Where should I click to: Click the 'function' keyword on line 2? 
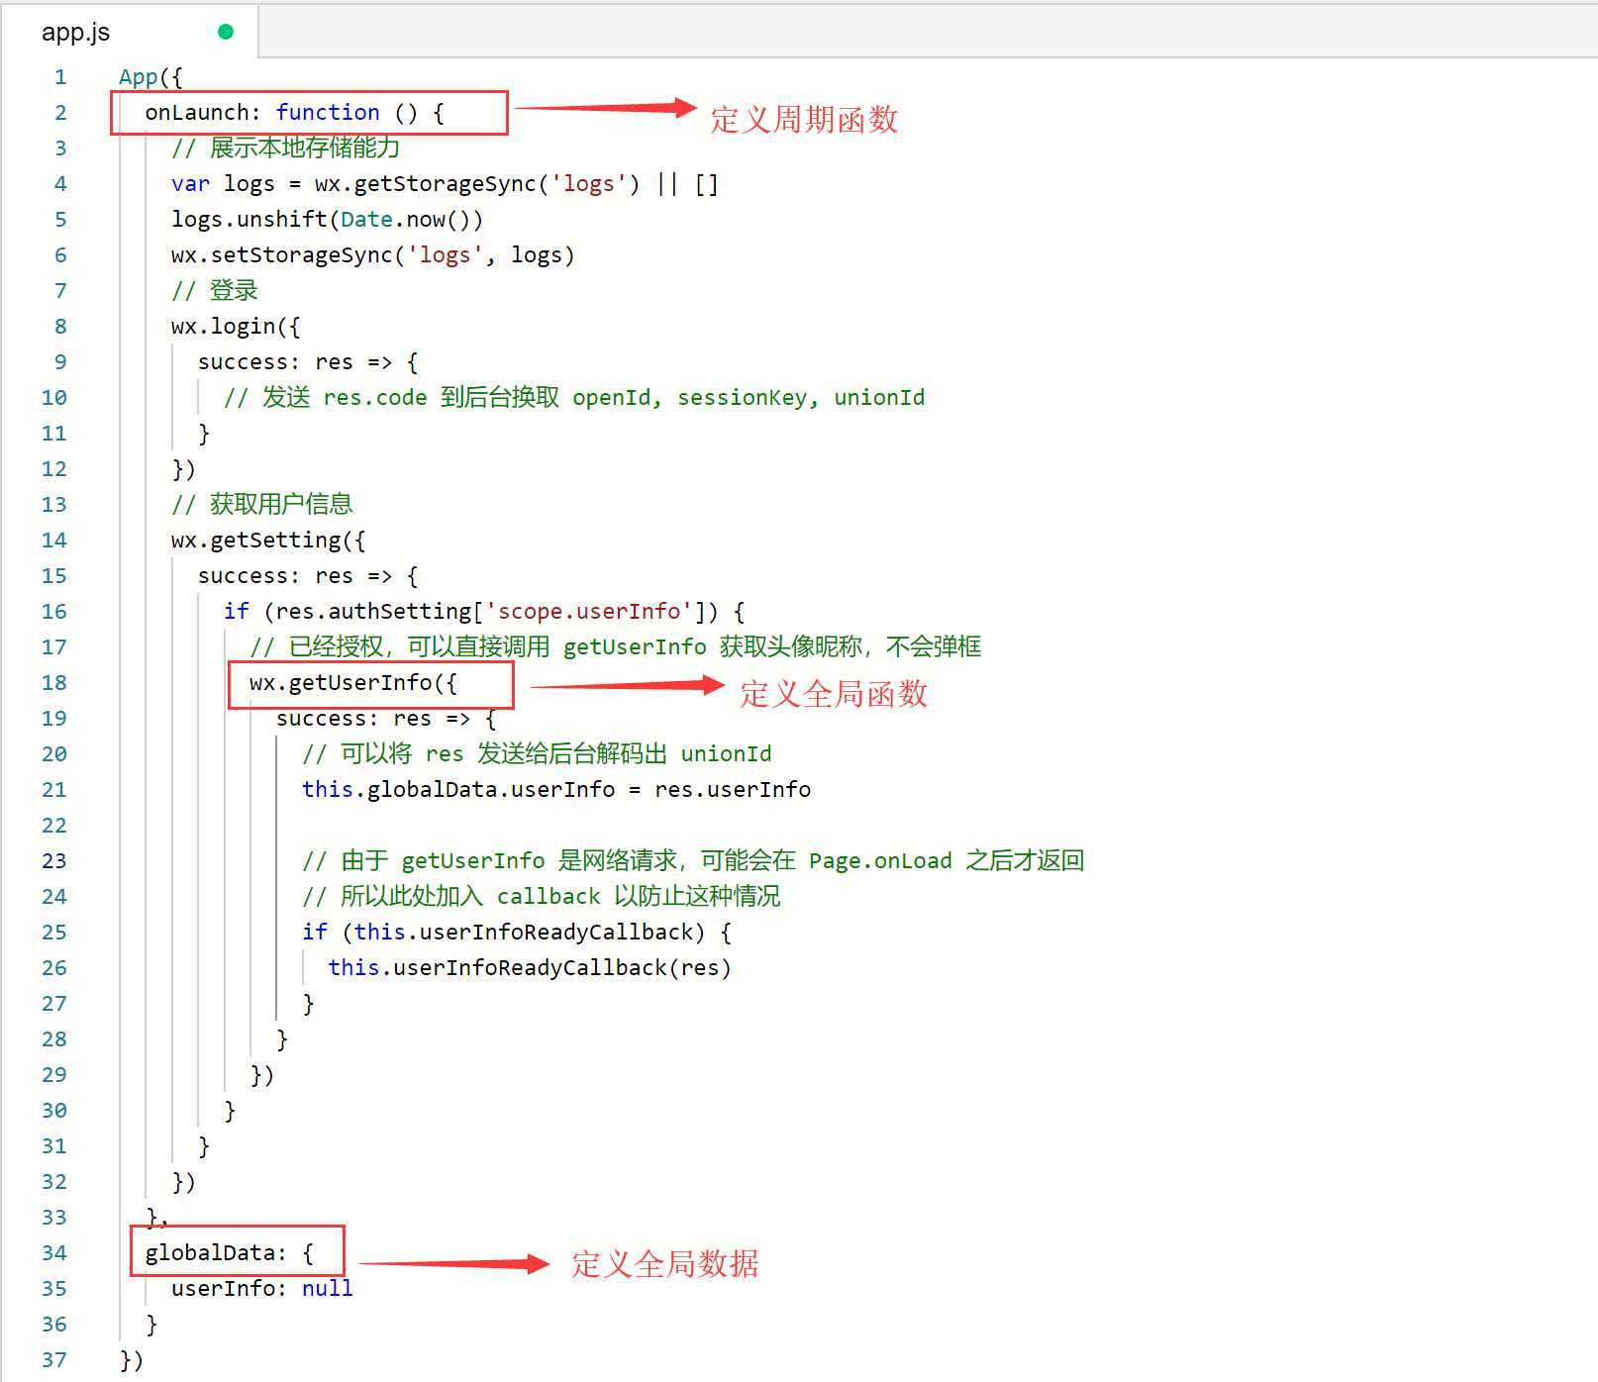point(328,113)
